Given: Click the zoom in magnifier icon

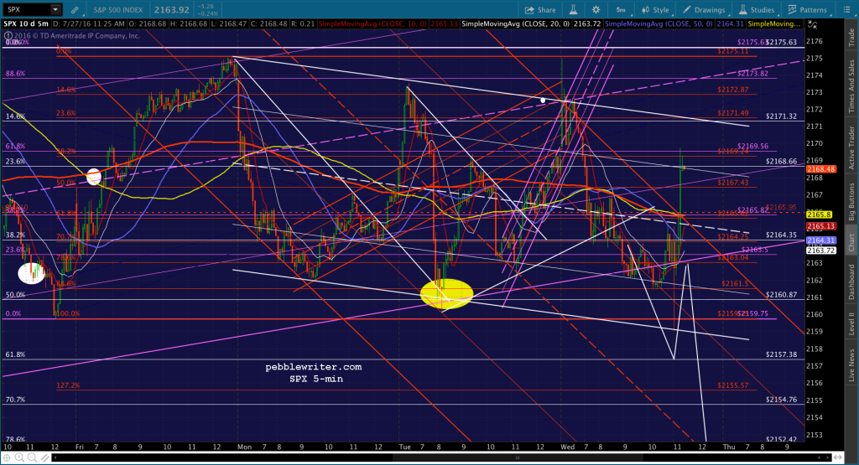Looking at the screenshot, I should (x=20, y=458).
